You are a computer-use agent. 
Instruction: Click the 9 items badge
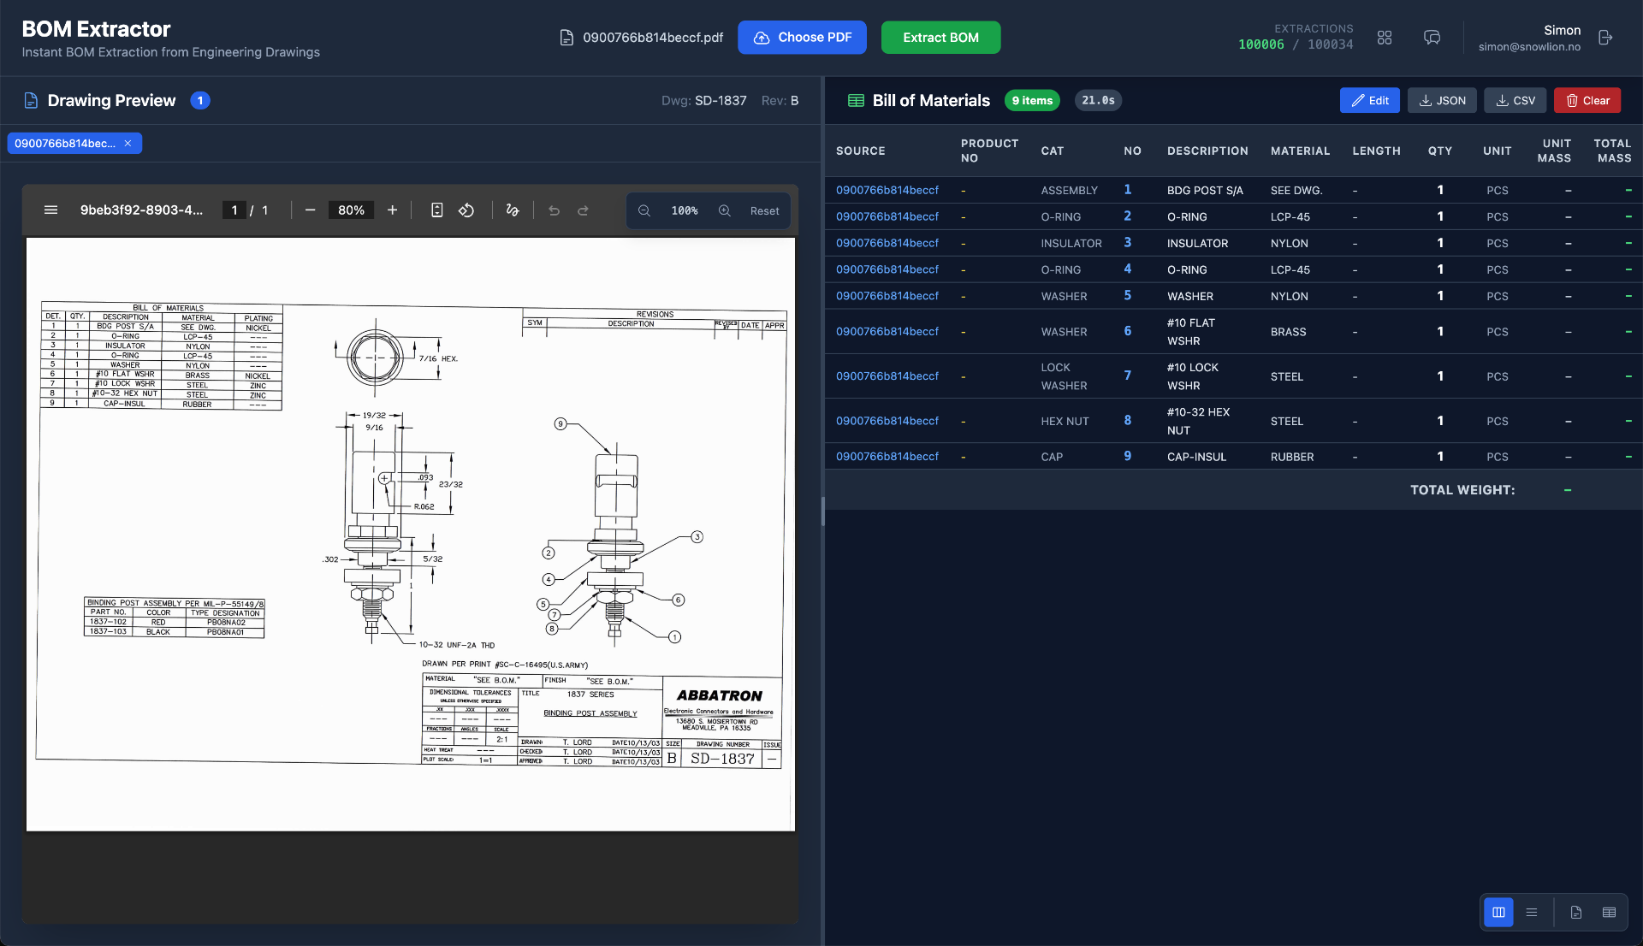(1032, 100)
